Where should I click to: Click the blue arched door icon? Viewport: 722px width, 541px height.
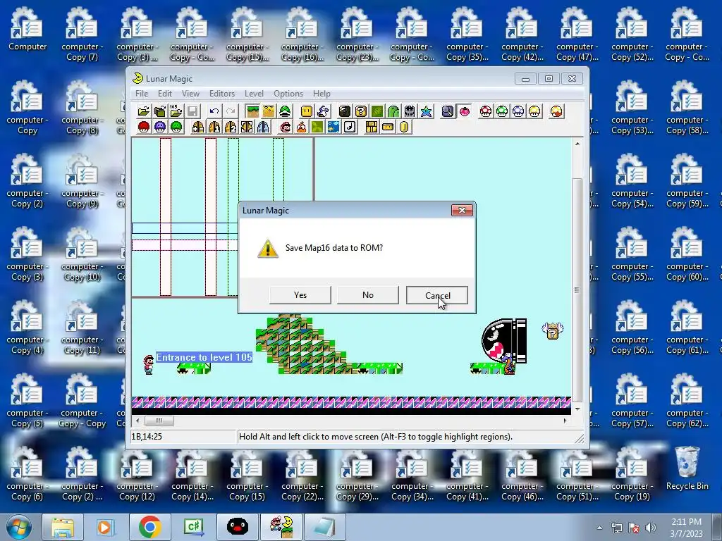[x=264, y=127]
